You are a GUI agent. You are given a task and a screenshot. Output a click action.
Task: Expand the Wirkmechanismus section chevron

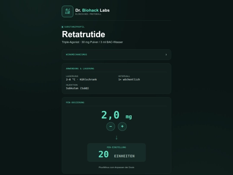point(166,54)
